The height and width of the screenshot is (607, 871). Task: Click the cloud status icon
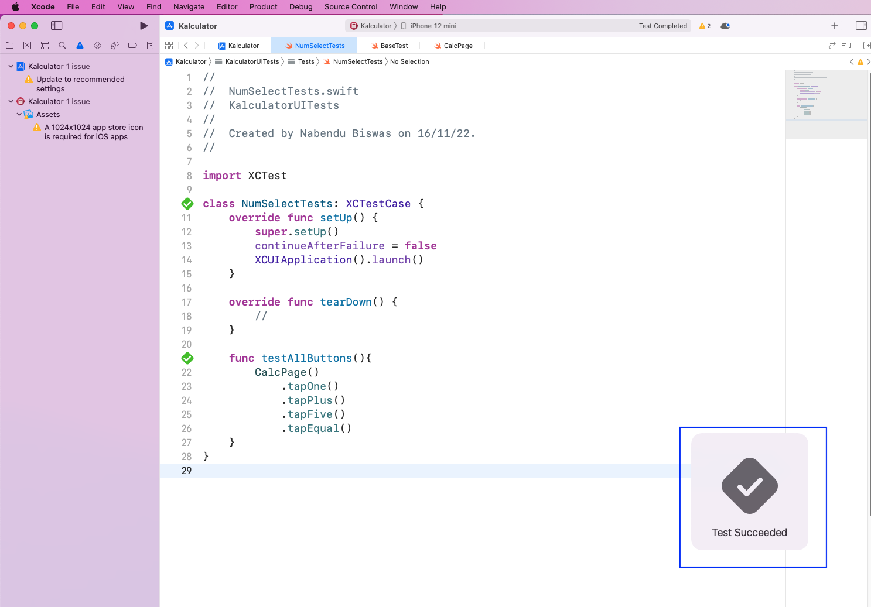point(725,26)
